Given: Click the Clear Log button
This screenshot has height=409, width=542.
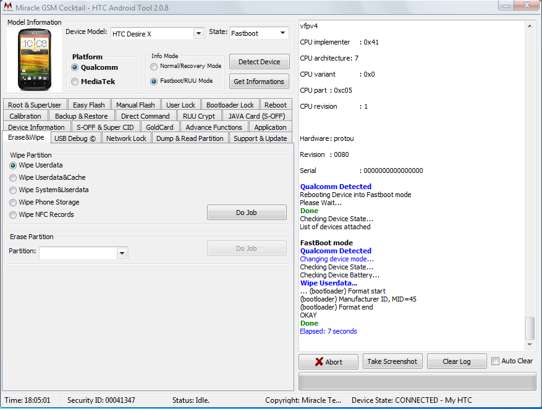Looking at the screenshot, I should pos(457,361).
